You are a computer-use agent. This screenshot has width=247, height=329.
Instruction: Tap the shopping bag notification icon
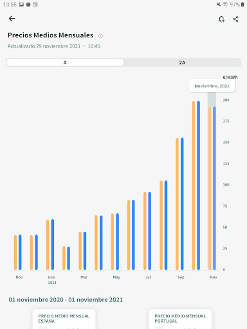click(x=28, y=4)
